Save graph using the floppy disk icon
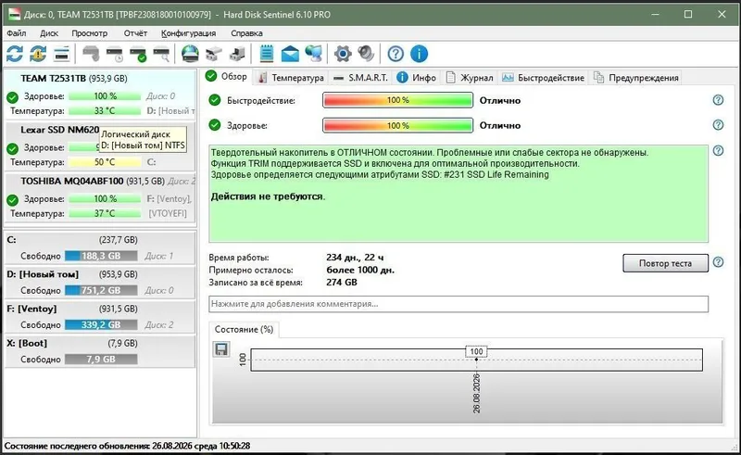 pyautogui.click(x=221, y=349)
